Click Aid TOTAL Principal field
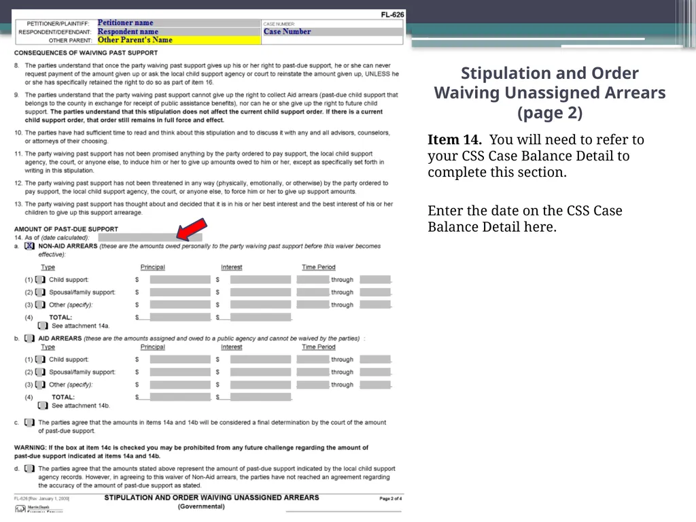 (x=180, y=397)
